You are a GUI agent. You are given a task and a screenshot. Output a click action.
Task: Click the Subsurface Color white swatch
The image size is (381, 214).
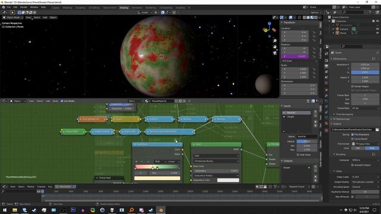tap(228, 180)
